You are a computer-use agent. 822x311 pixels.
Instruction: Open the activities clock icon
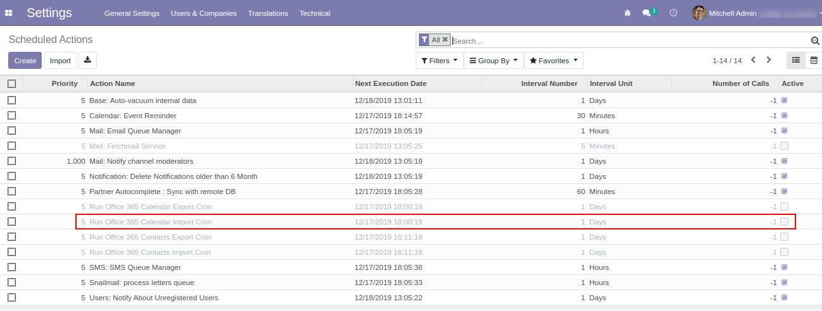pyautogui.click(x=673, y=13)
